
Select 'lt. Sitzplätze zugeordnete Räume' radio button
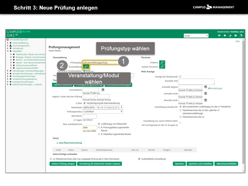point(99,134)
